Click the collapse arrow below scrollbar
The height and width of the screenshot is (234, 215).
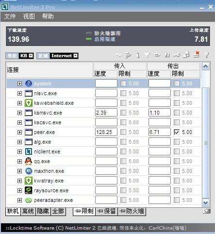pyautogui.click(x=206, y=211)
